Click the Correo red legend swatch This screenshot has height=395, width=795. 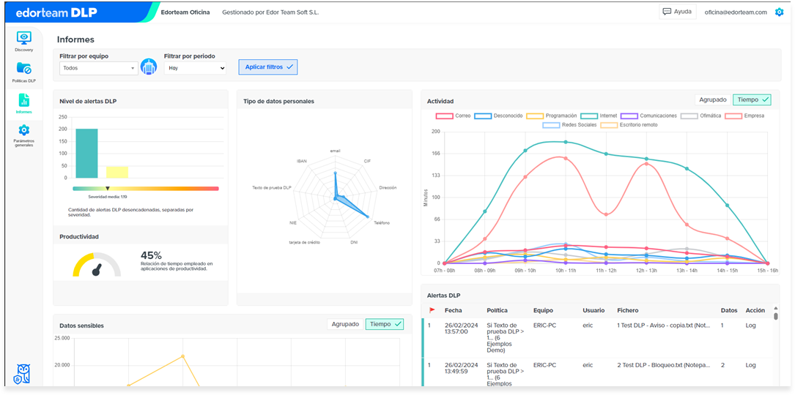click(444, 116)
